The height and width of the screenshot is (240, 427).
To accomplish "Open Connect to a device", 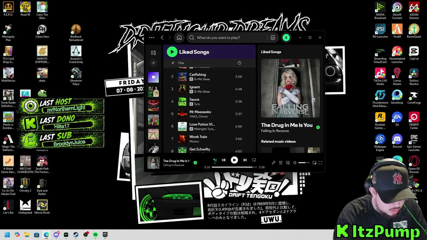I will coord(288,163).
